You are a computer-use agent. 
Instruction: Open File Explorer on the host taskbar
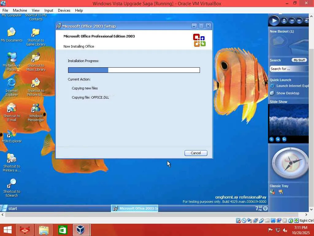coord(44,230)
